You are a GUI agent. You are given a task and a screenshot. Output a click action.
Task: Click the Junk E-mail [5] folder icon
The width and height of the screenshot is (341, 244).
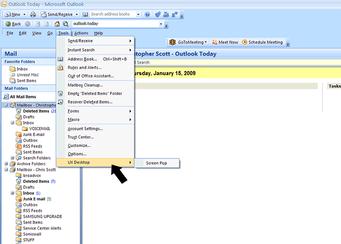[19, 199]
